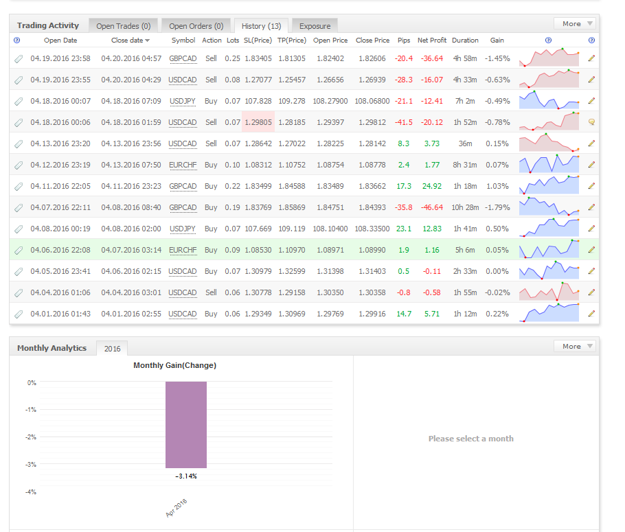Edit the USDCAD trade closed 04.06.2016 02:15
Image resolution: width=625 pixels, height=532 pixels.
point(591,271)
